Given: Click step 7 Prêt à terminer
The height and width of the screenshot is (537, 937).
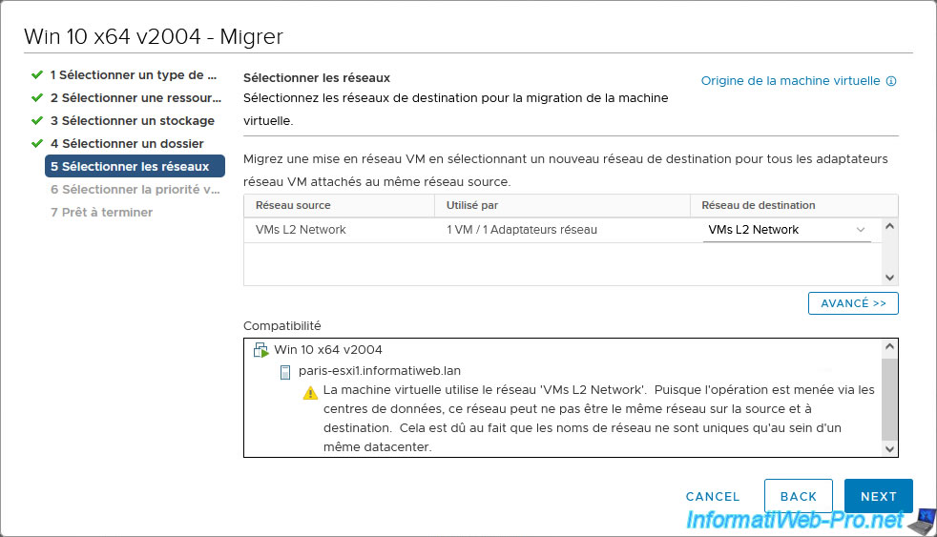Looking at the screenshot, I should (101, 212).
